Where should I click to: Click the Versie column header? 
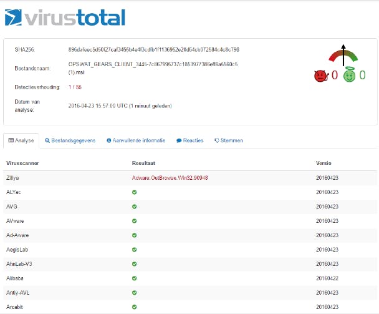[324, 163]
